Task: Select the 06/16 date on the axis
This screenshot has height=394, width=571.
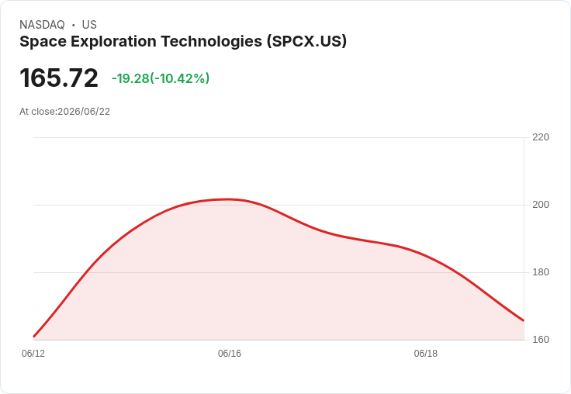Action: 230,354
